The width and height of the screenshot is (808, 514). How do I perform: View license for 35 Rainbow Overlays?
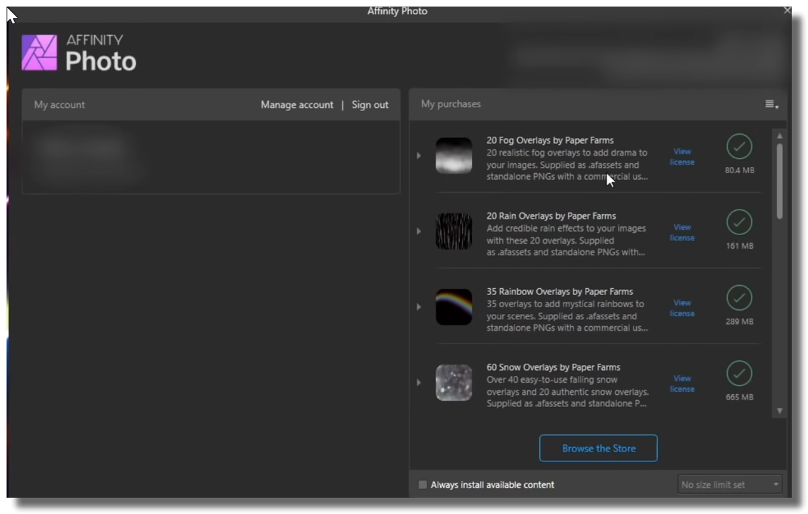(682, 308)
